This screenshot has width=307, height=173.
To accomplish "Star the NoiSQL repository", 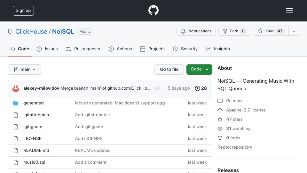I will click(271, 31).
